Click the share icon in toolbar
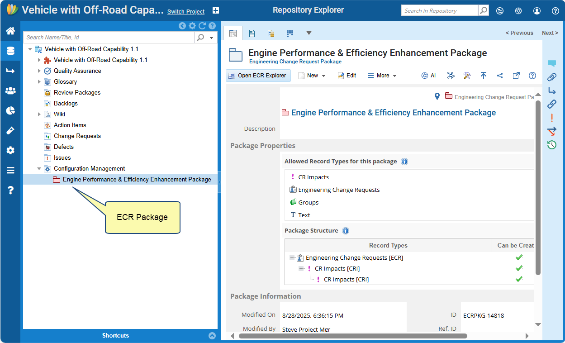The height and width of the screenshot is (343, 565). pos(500,76)
